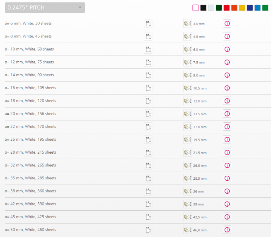Screen dimensions: 271x237
Task: Choose the red color swatch
Action: (226, 8)
